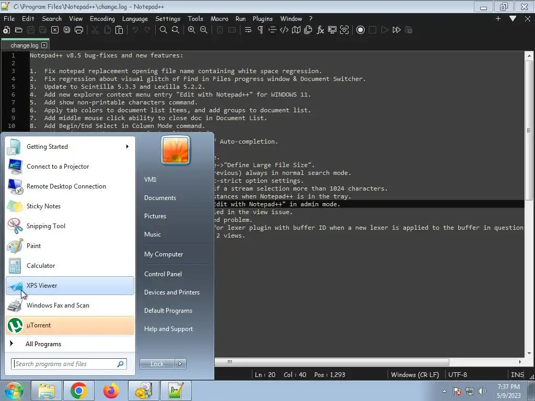The image size is (535, 401).
Task: Open Documents link in Start menu
Action: 160,198
